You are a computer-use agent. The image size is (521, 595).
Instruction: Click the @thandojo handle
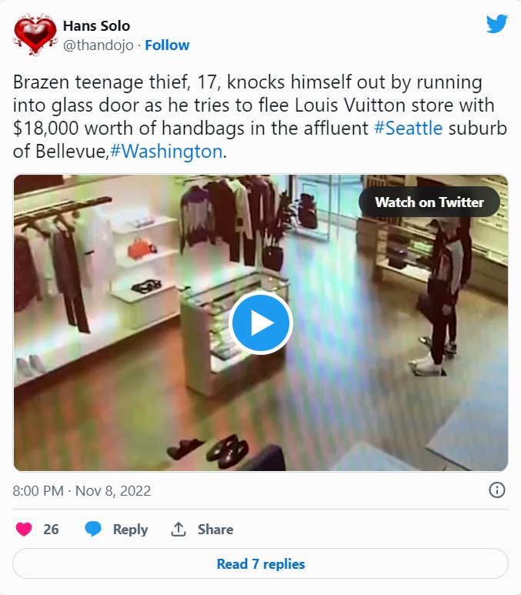point(99,45)
